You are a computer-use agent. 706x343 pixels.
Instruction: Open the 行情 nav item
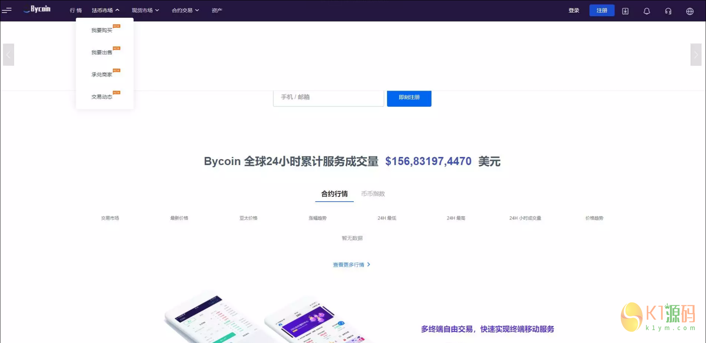76,10
